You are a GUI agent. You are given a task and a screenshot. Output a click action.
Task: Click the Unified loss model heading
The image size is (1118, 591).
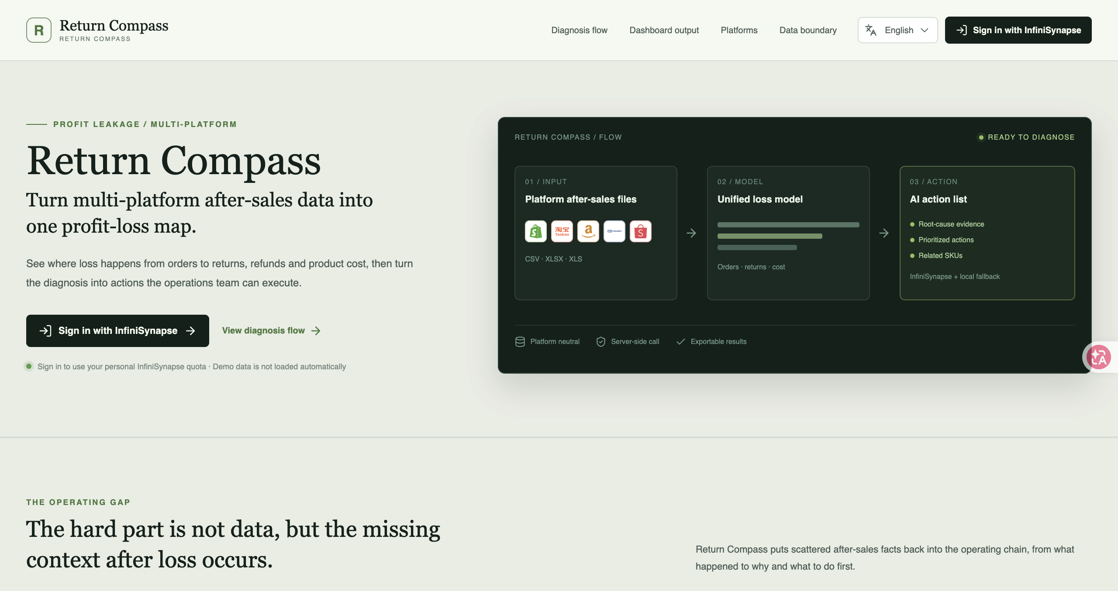(760, 199)
